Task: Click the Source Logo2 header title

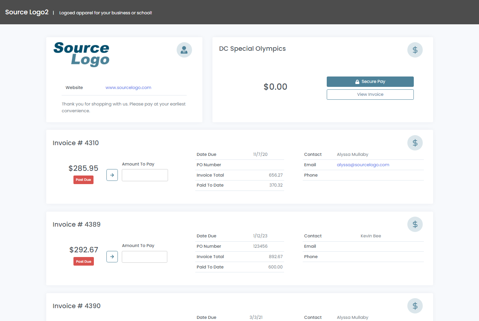Action: (27, 12)
